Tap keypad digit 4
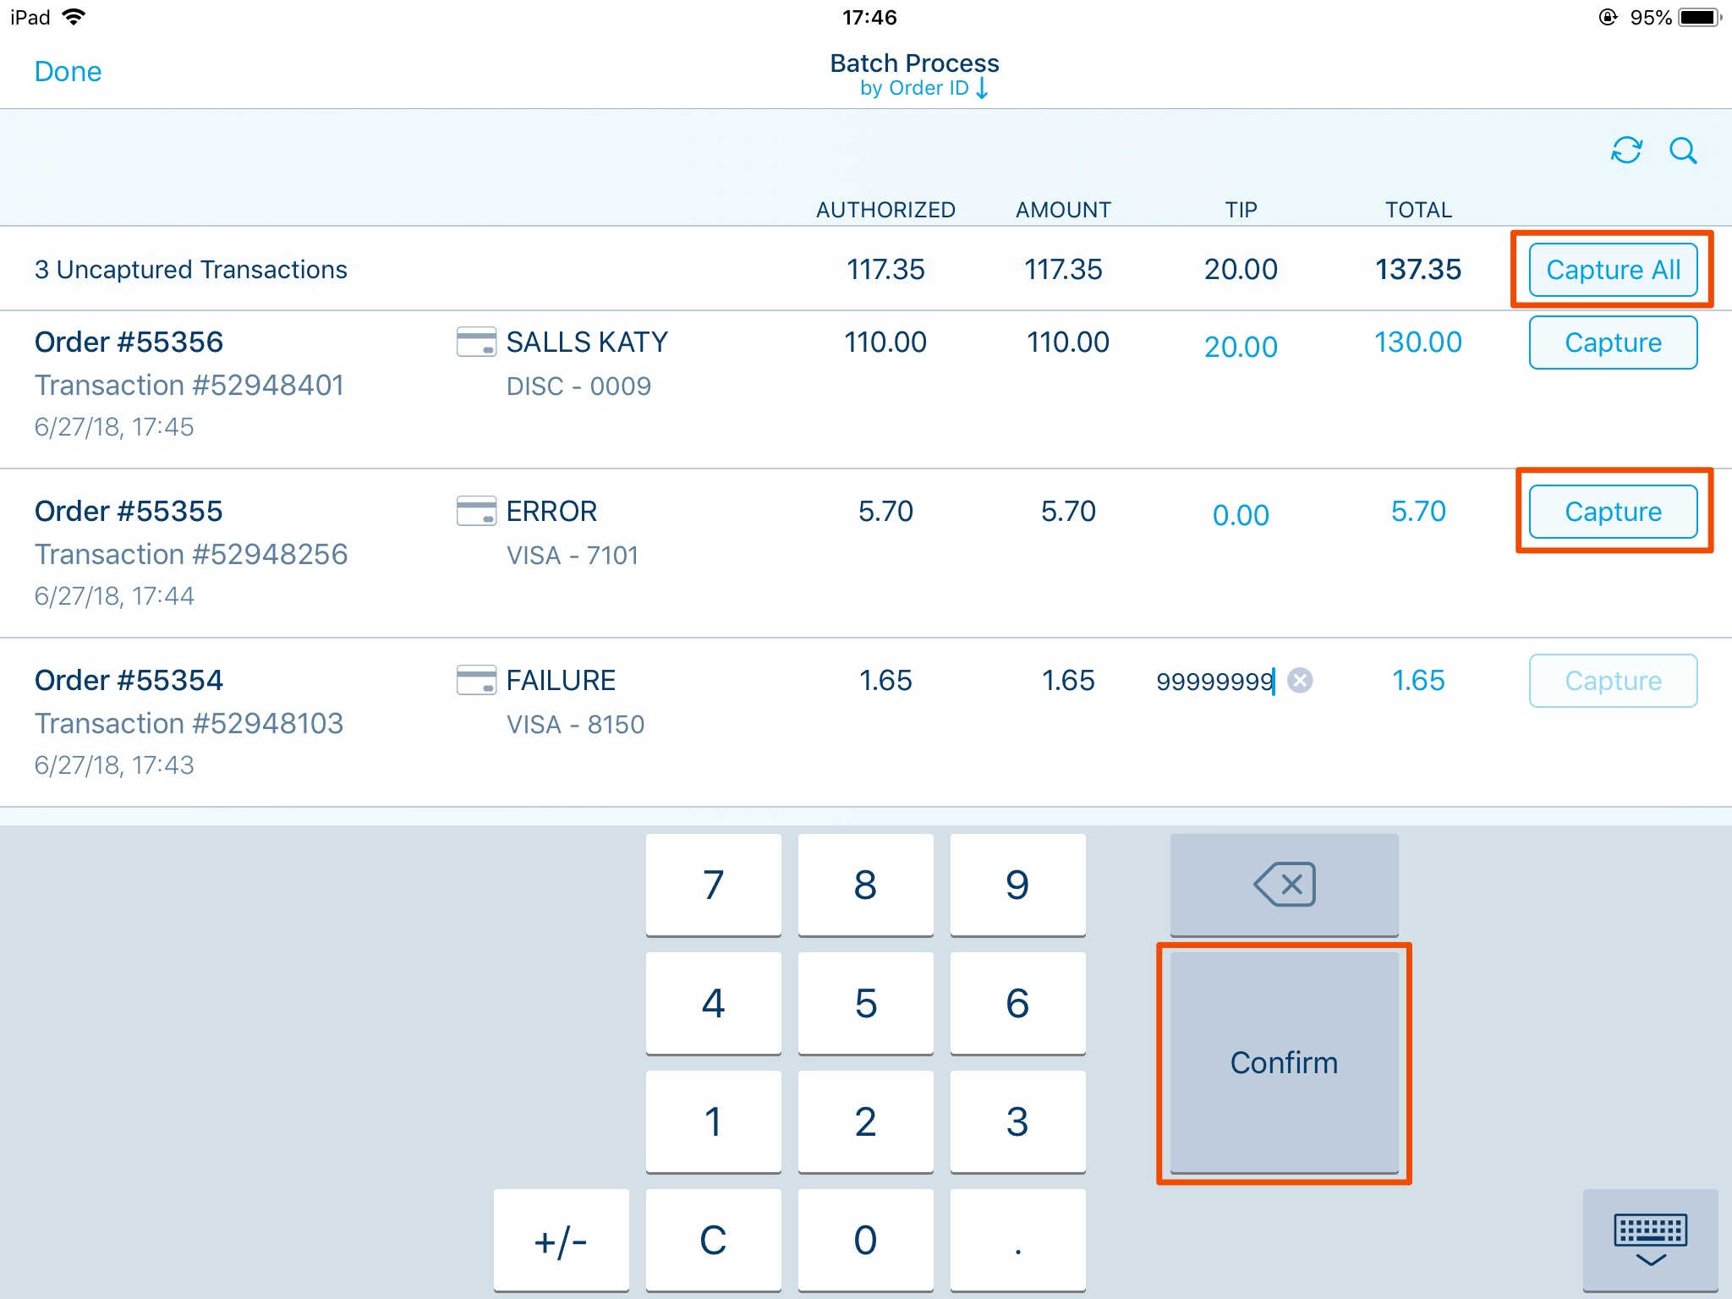Screen dimensions: 1732x1299 (713, 1003)
